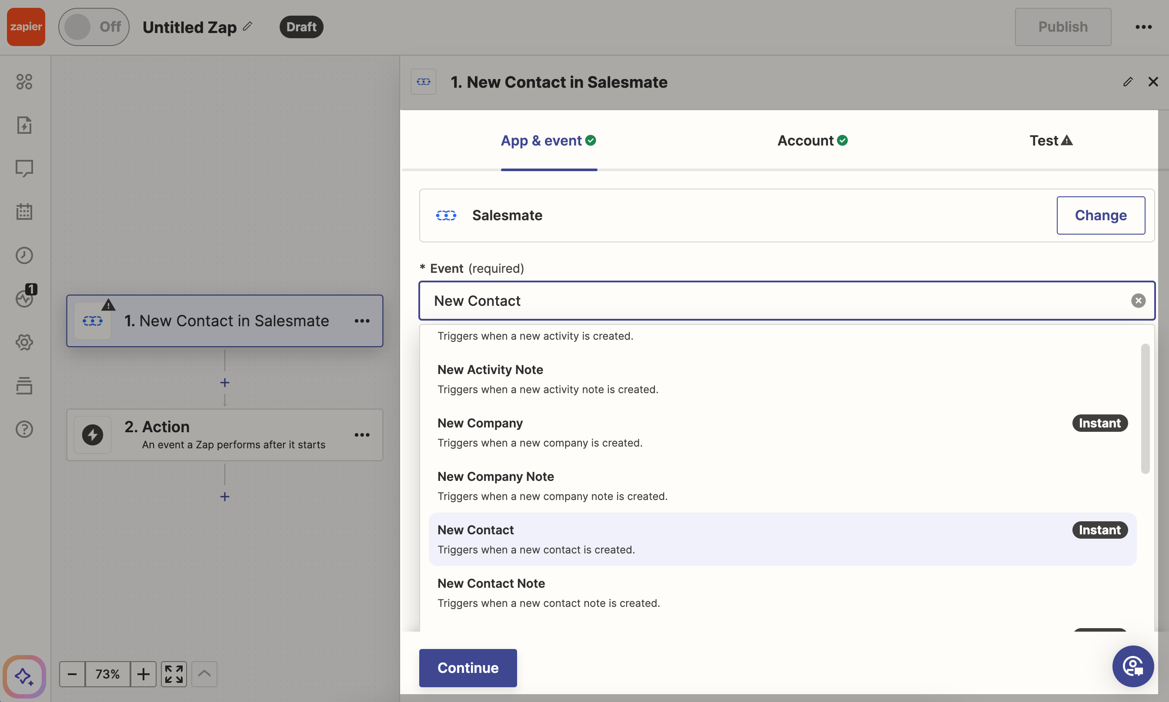Fit the canvas to view

pos(174,674)
